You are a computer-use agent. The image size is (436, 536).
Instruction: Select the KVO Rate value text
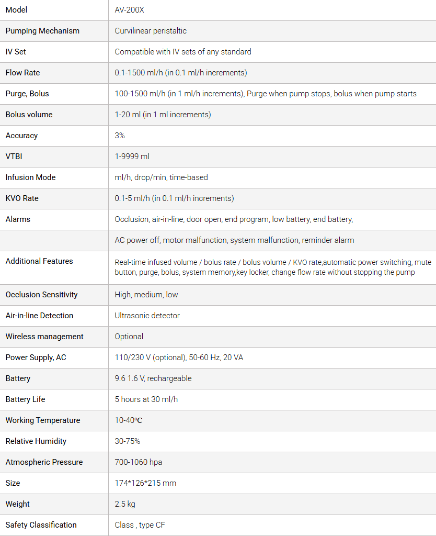tap(174, 198)
